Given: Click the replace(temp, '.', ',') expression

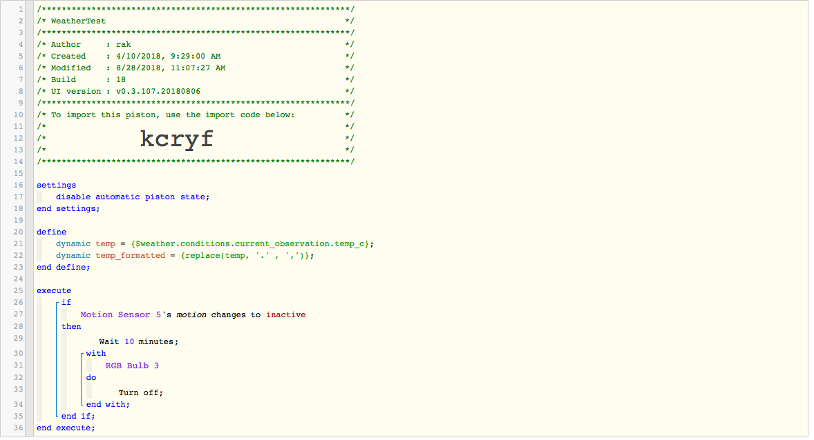Looking at the screenshot, I should click(245, 255).
